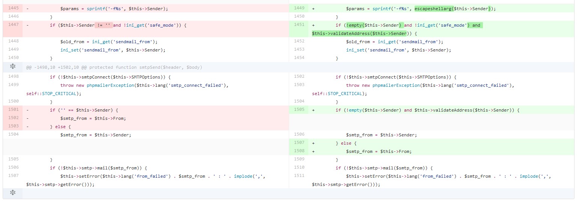Click 'if (!$this->smtp->mail($smtp_from))' on left side
Viewport: 579px width, 201px height.
click(97, 168)
